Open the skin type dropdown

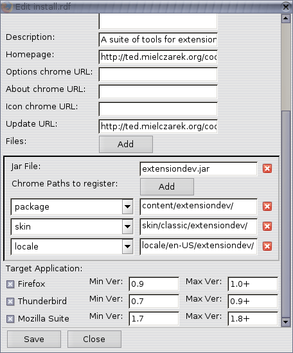128,226
